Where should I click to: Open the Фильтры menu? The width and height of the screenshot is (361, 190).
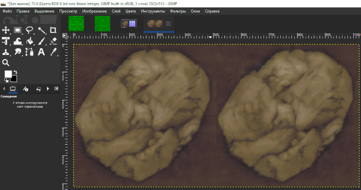(x=178, y=10)
